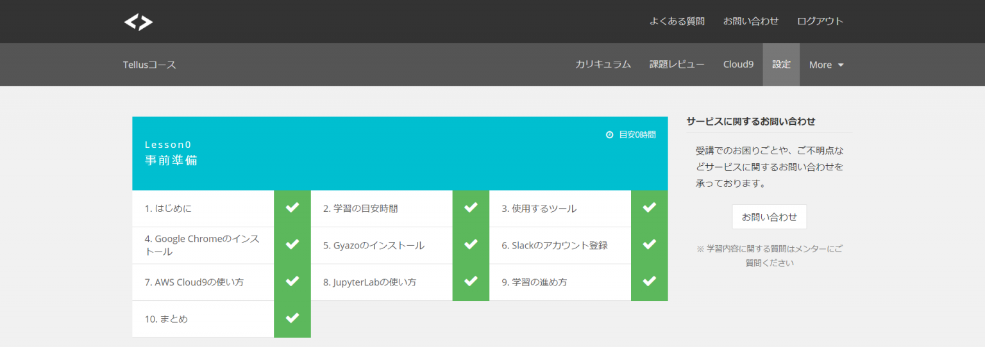
Task: Click the サービスに関するお問い合わせ heading
Action: click(751, 121)
